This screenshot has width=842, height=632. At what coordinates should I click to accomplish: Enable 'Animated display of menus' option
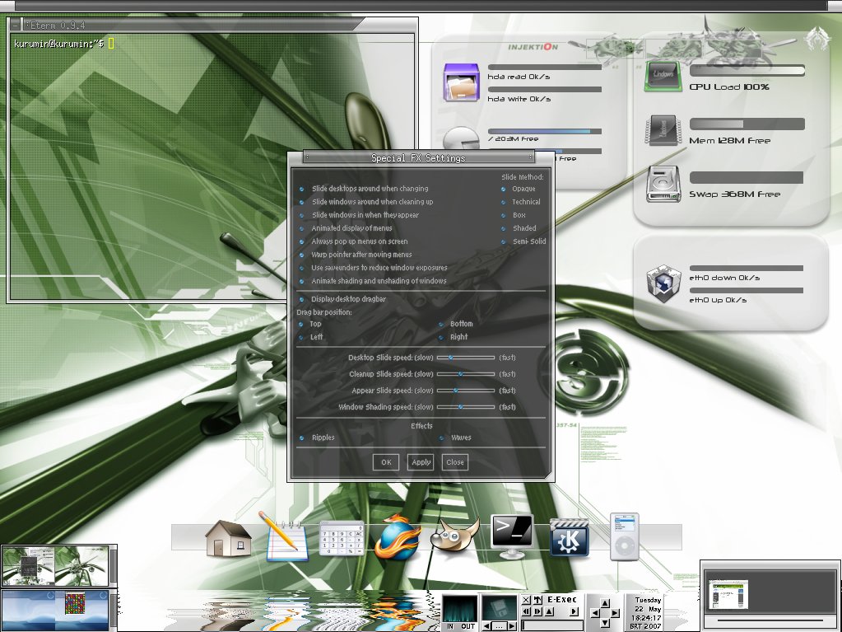click(x=301, y=228)
